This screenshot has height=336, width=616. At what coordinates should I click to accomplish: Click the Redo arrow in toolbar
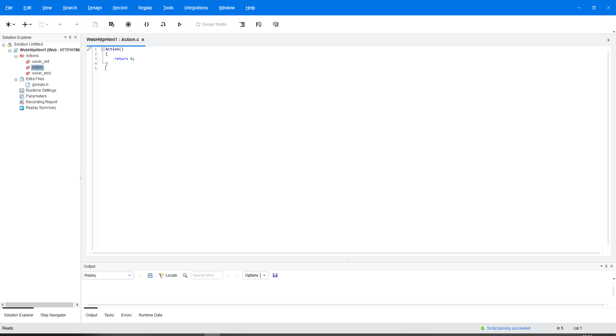click(76, 24)
